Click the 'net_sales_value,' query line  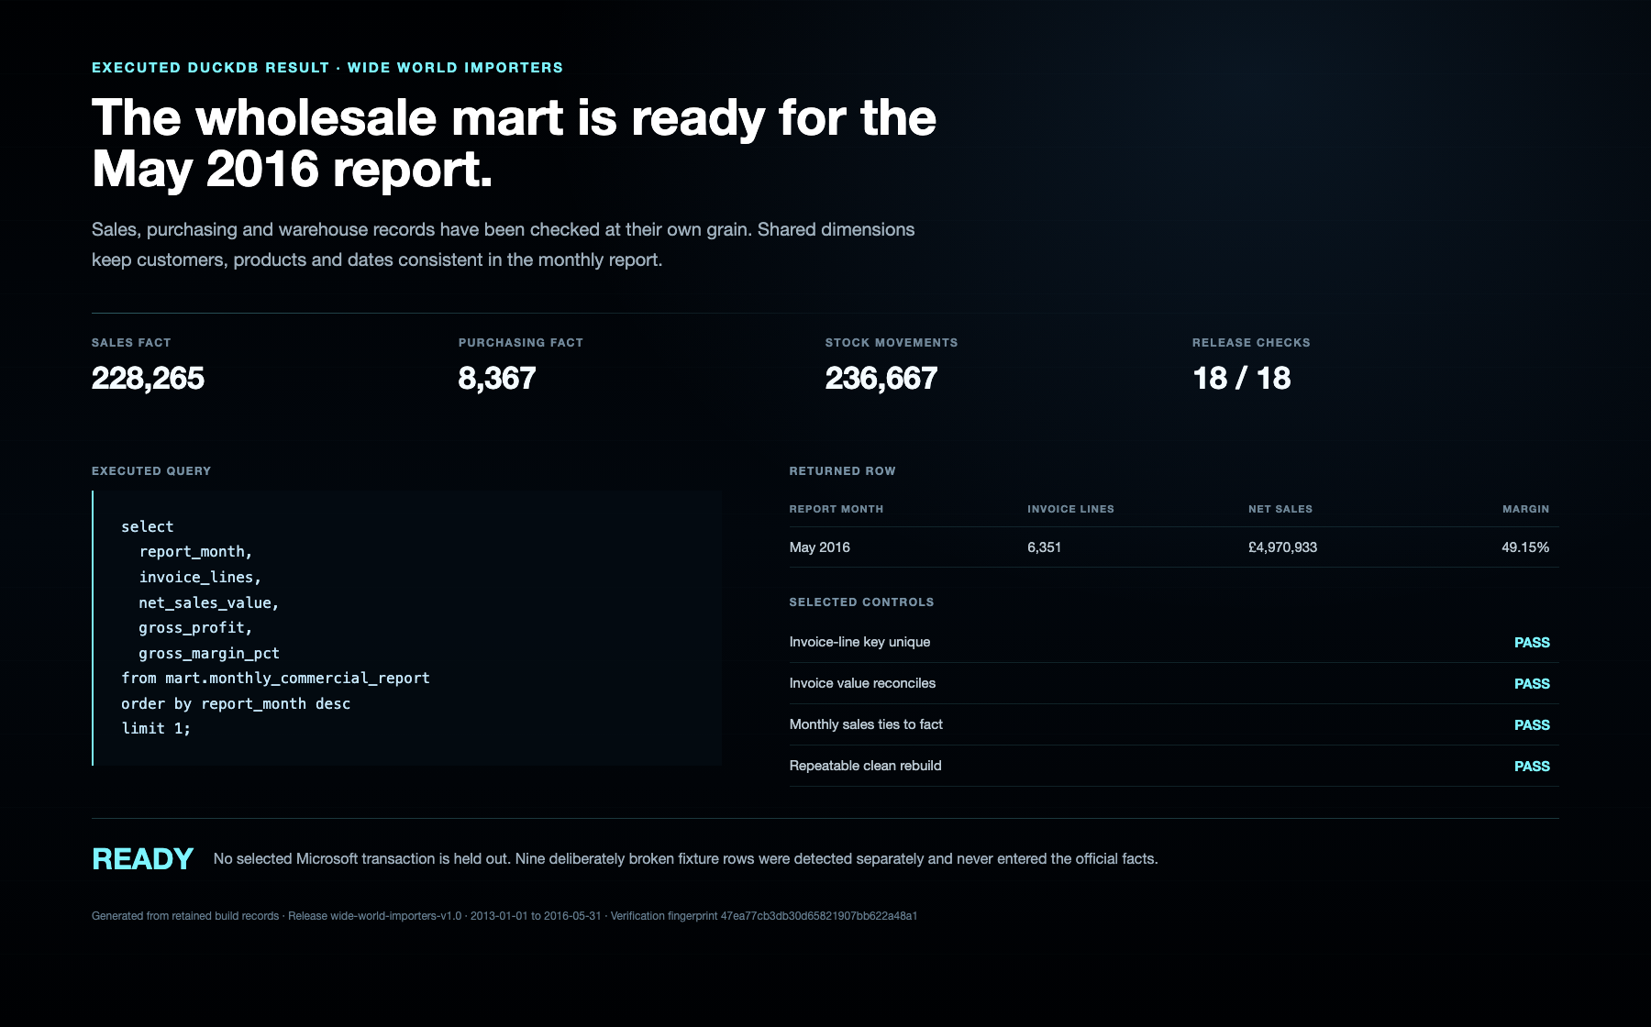[x=209, y=602]
